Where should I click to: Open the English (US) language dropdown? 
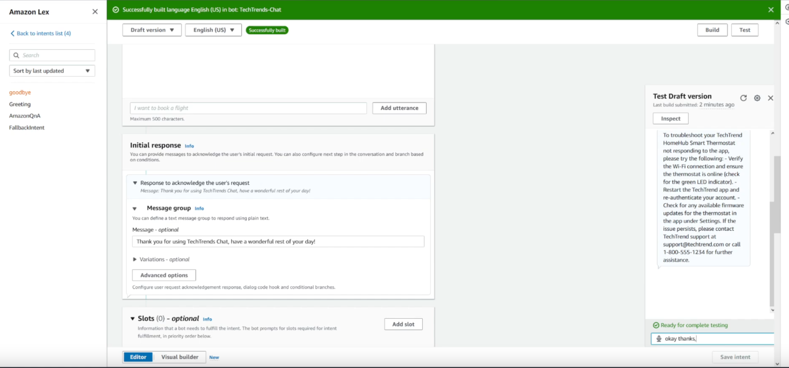point(213,30)
